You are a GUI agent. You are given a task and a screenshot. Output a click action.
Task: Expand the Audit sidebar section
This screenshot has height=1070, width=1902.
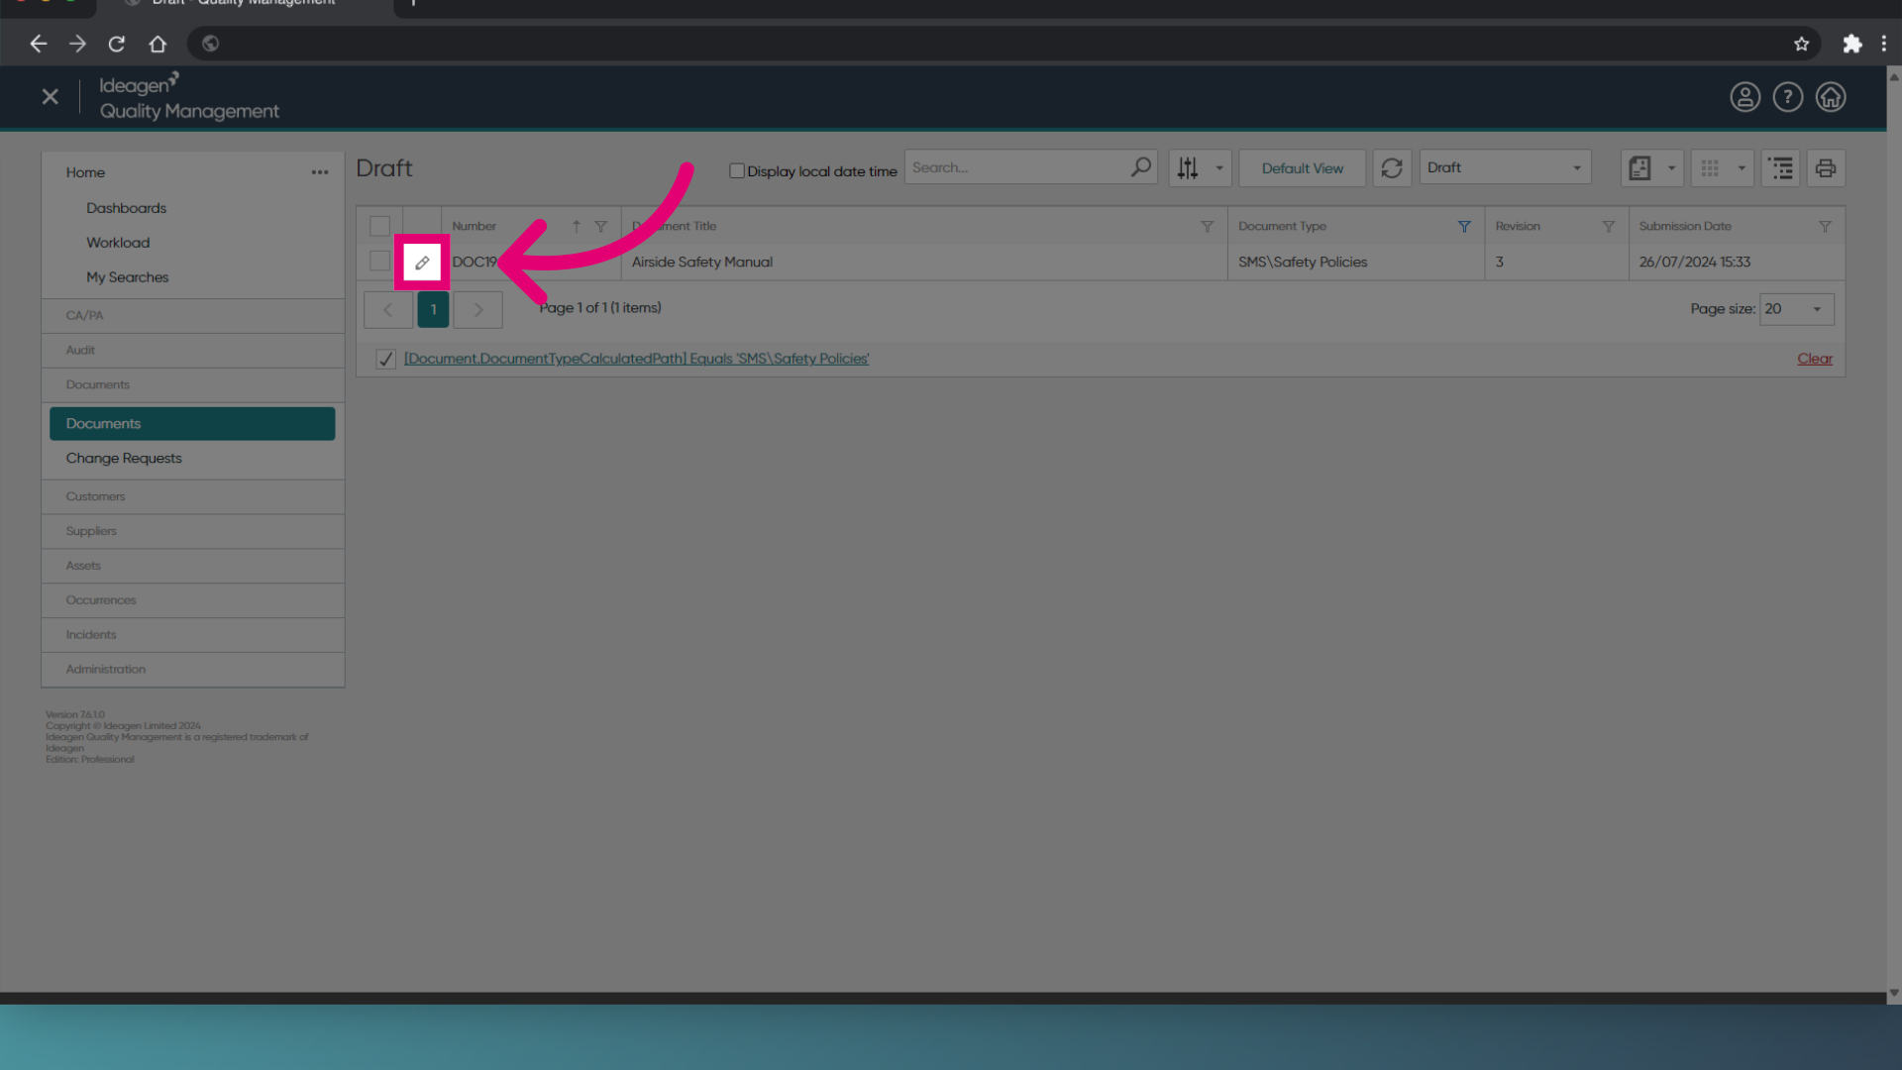pyautogui.click(x=193, y=351)
